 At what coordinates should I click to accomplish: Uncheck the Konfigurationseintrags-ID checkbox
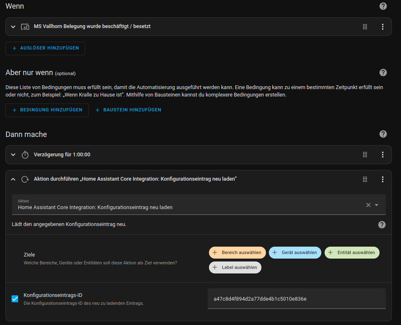click(15, 299)
